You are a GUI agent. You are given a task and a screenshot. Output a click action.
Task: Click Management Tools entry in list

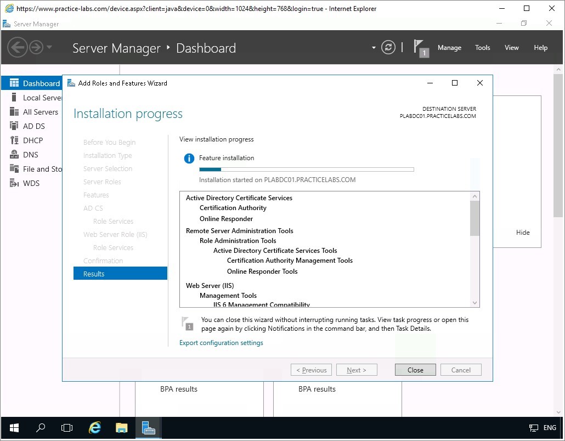coord(228,296)
